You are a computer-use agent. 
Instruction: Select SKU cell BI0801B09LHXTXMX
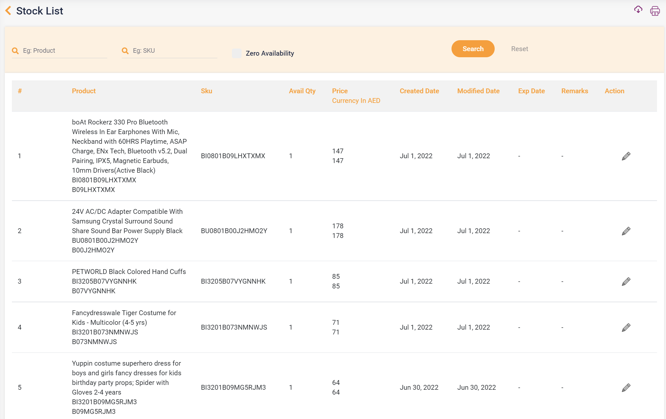click(x=233, y=156)
